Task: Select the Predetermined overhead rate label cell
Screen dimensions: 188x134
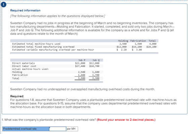Action: click(26, 129)
